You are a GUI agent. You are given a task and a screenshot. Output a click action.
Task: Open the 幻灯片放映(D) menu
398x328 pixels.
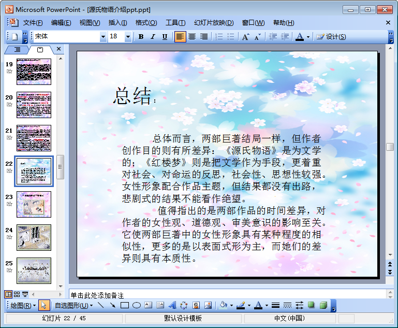coord(214,23)
